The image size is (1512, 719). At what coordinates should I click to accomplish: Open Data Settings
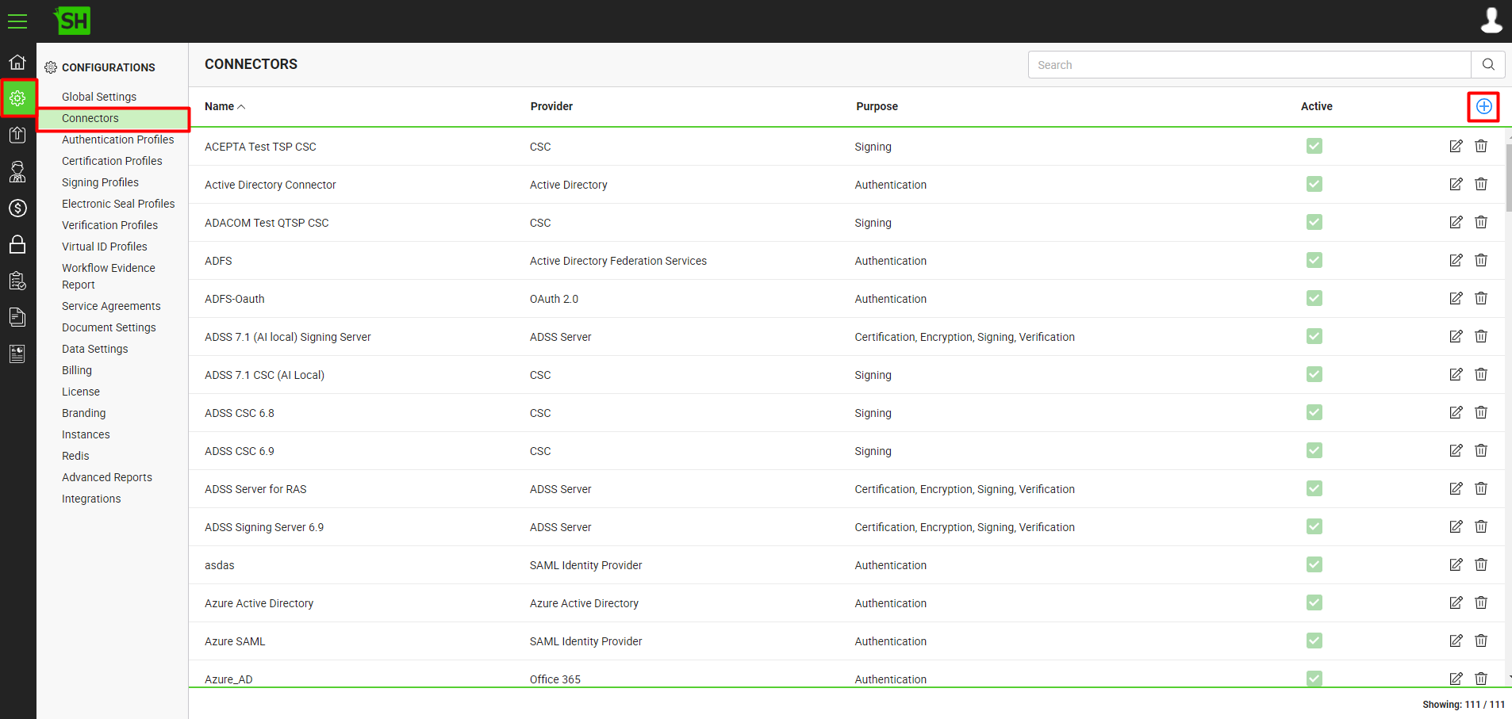pyautogui.click(x=94, y=349)
